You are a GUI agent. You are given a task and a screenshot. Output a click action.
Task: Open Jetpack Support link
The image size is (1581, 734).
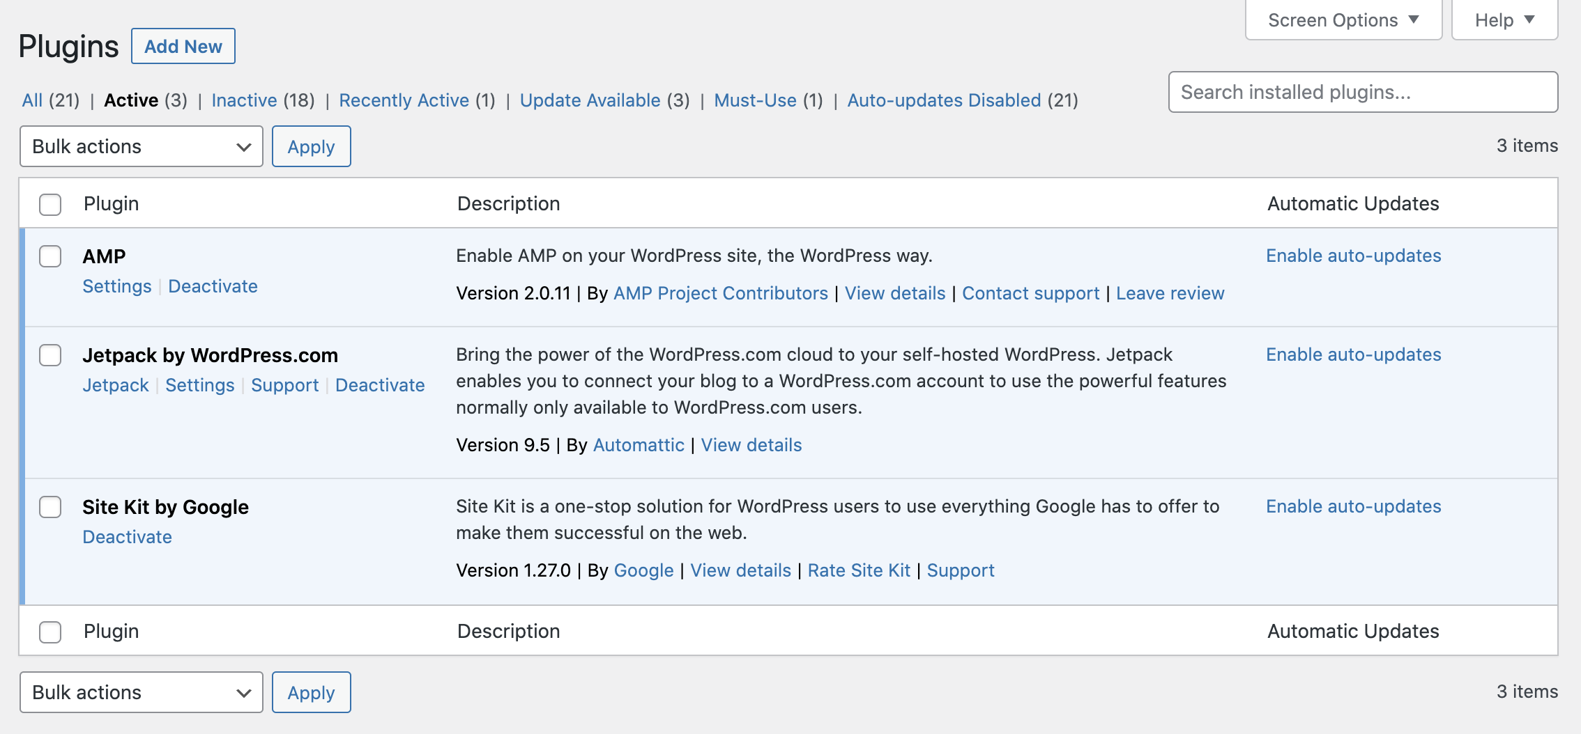[x=284, y=385]
